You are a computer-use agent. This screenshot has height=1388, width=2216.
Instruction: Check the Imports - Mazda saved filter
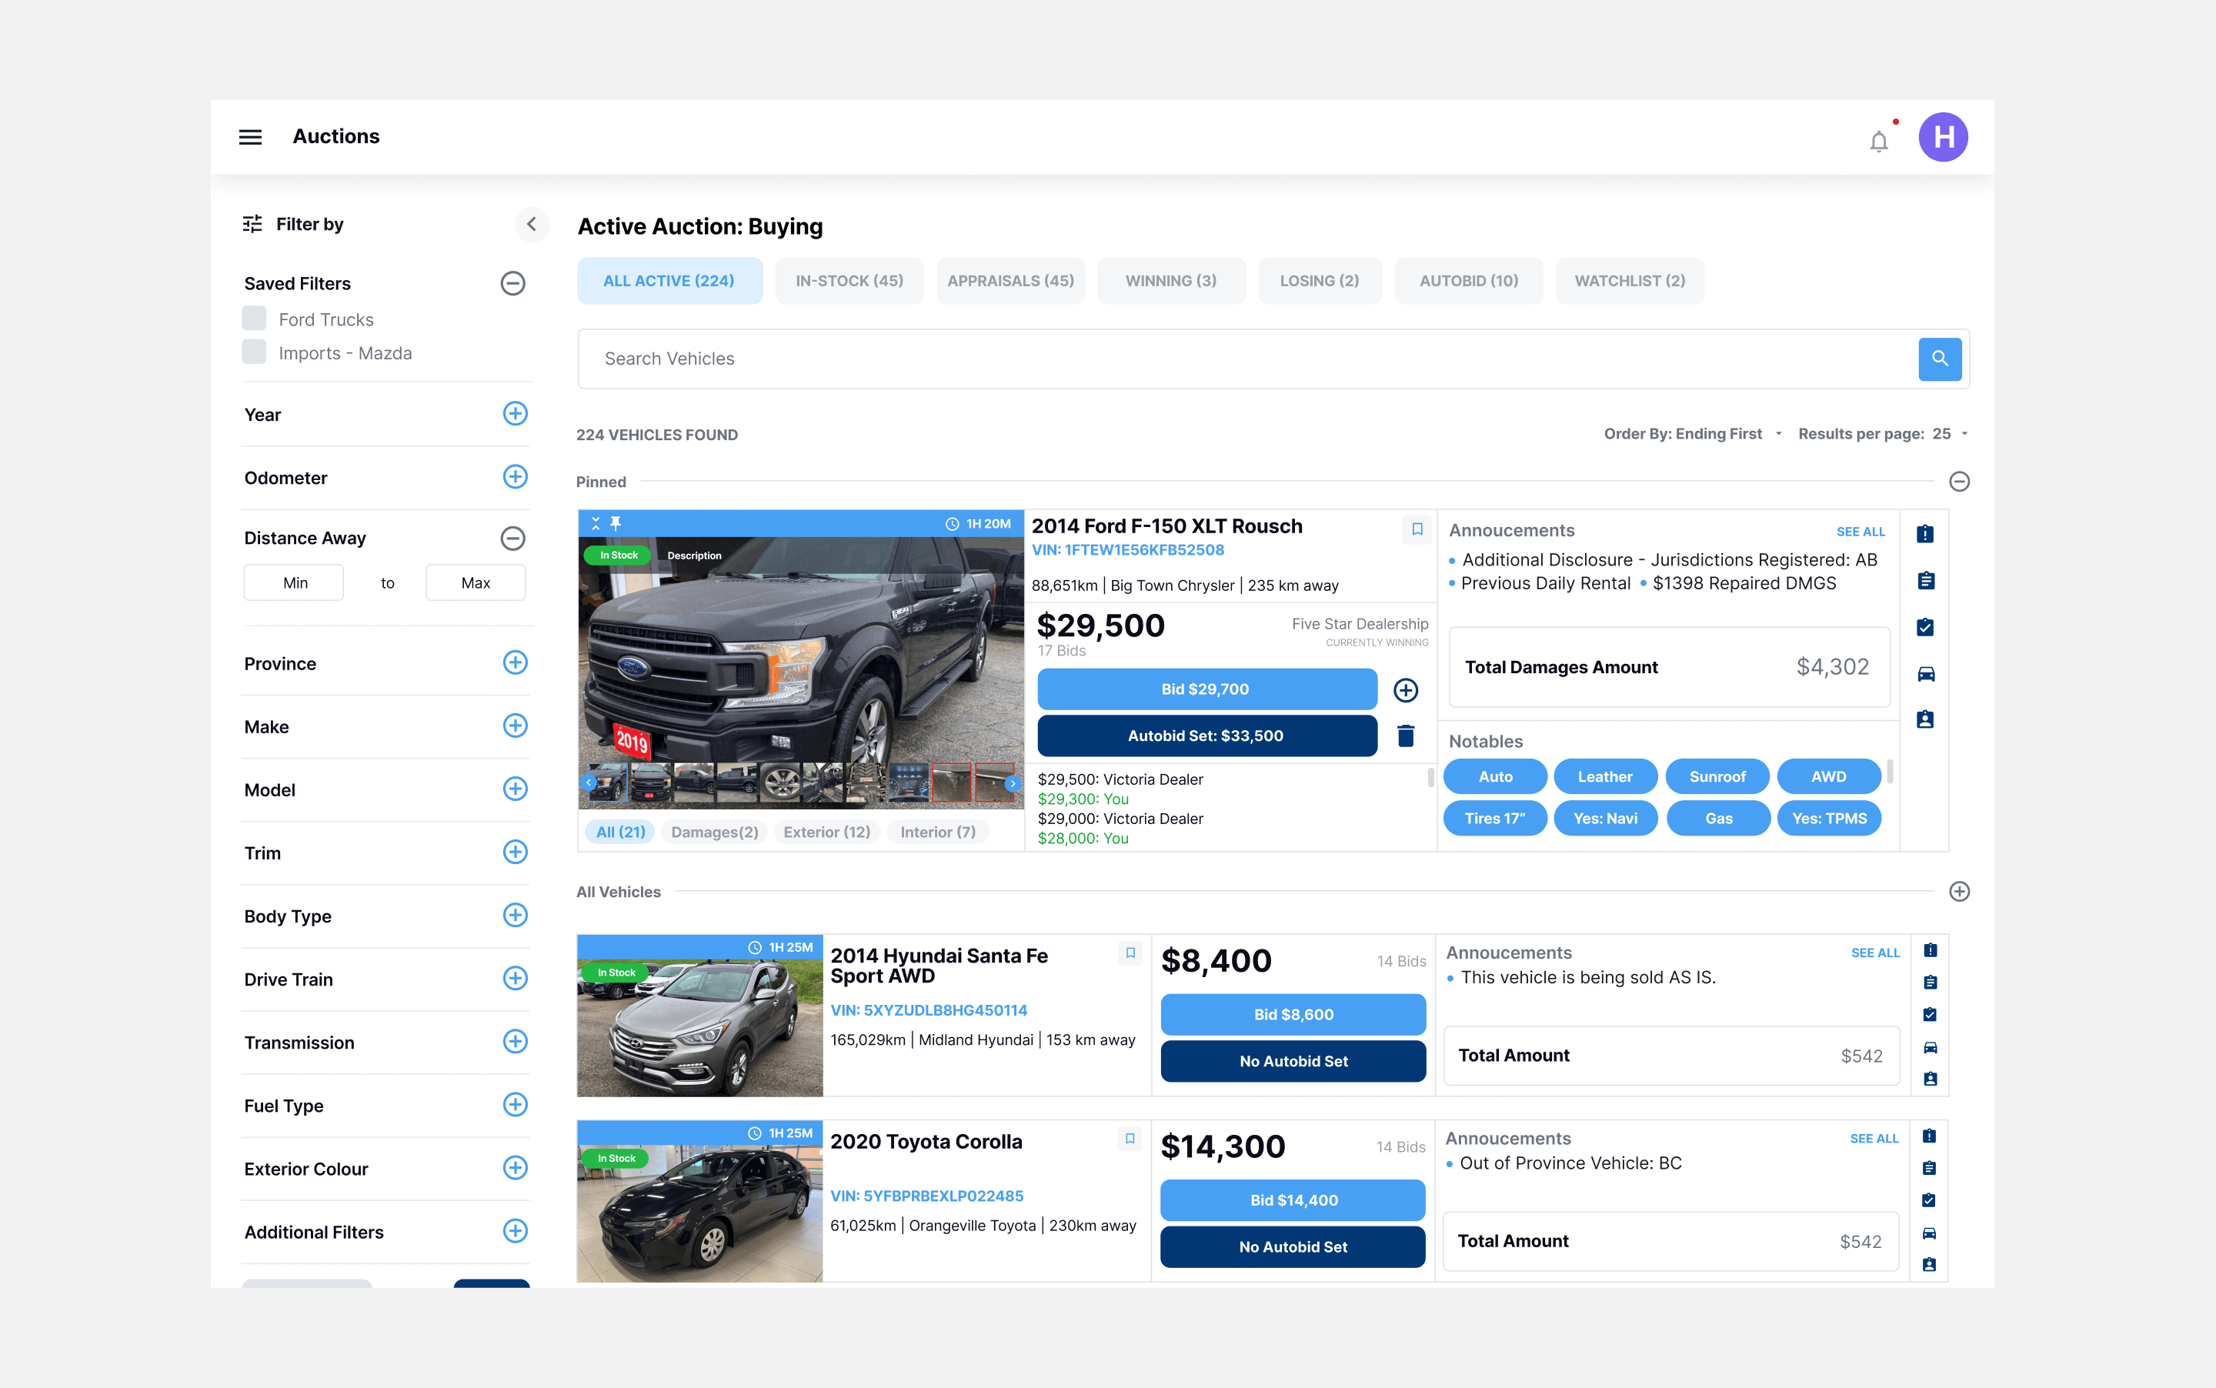[254, 352]
